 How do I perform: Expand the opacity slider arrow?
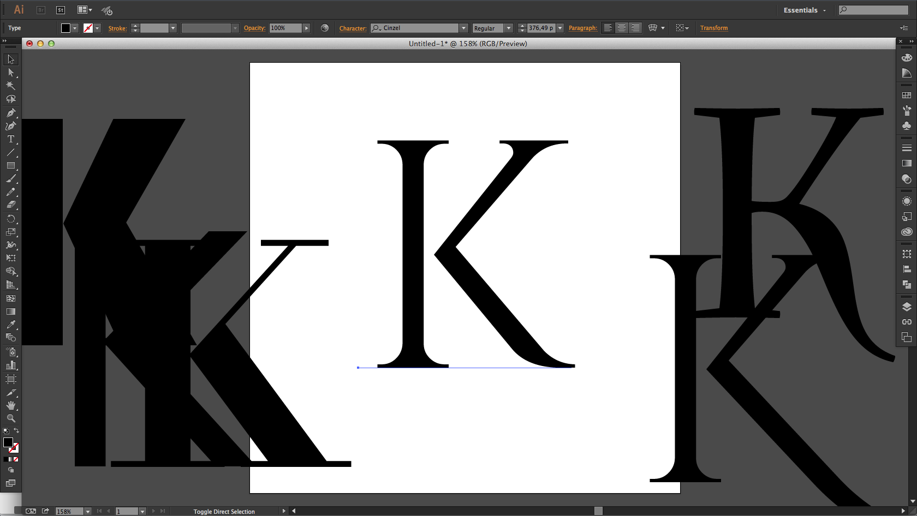tap(307, 28)
